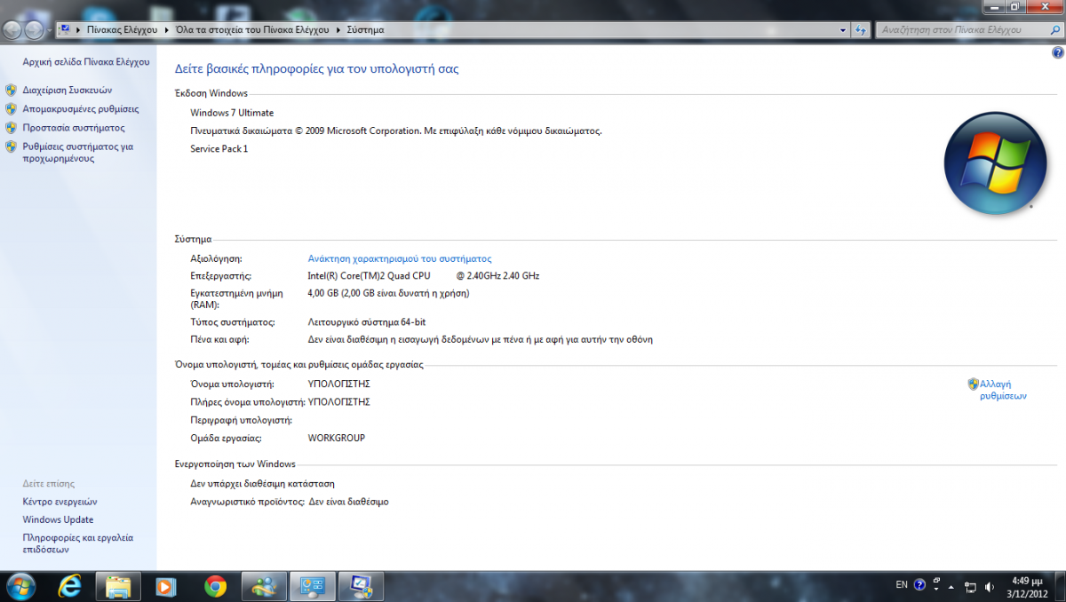The image size is (1066, 602).
Task: Open Windows Live Messenger taskbar icon
Action: 265,586
